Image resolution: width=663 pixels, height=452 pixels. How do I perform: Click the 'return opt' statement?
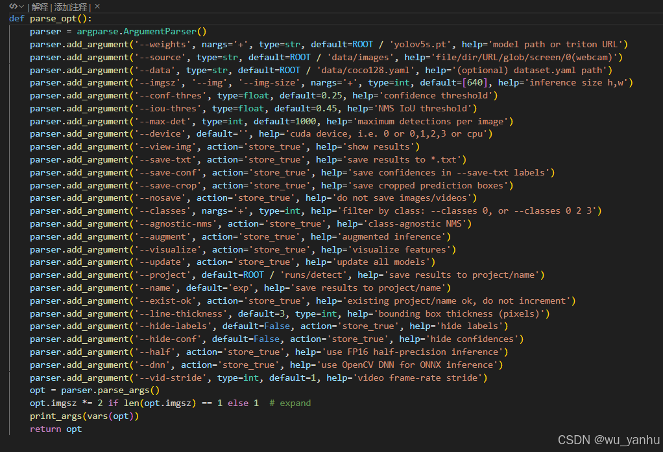[55, 429]
